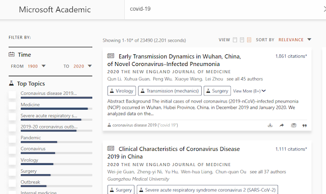The image size is (326, 194).
Task: Click the cite quotation-mark icon
Action: (305, 125)
